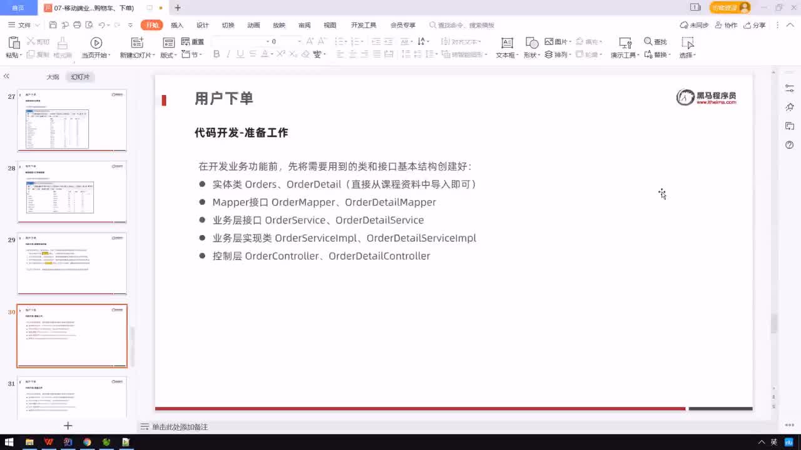Click the Save icon in quick access bar
Image resolution: width=801 pixels, height=450 pixels.
(x=53, y=25)
